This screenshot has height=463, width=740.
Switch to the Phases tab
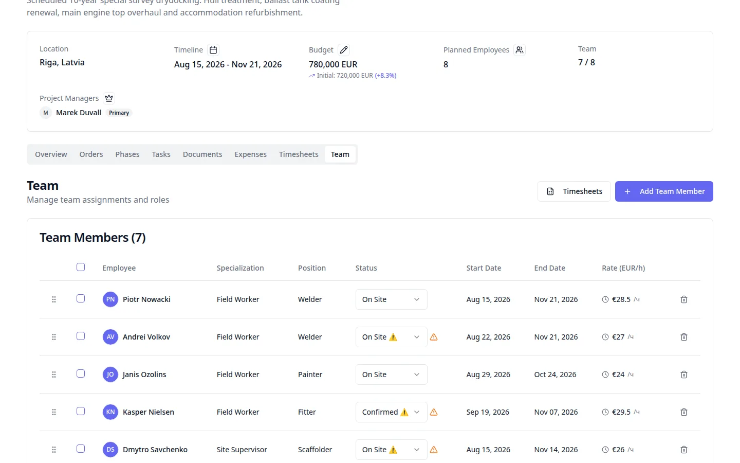(x=127, y=154)
